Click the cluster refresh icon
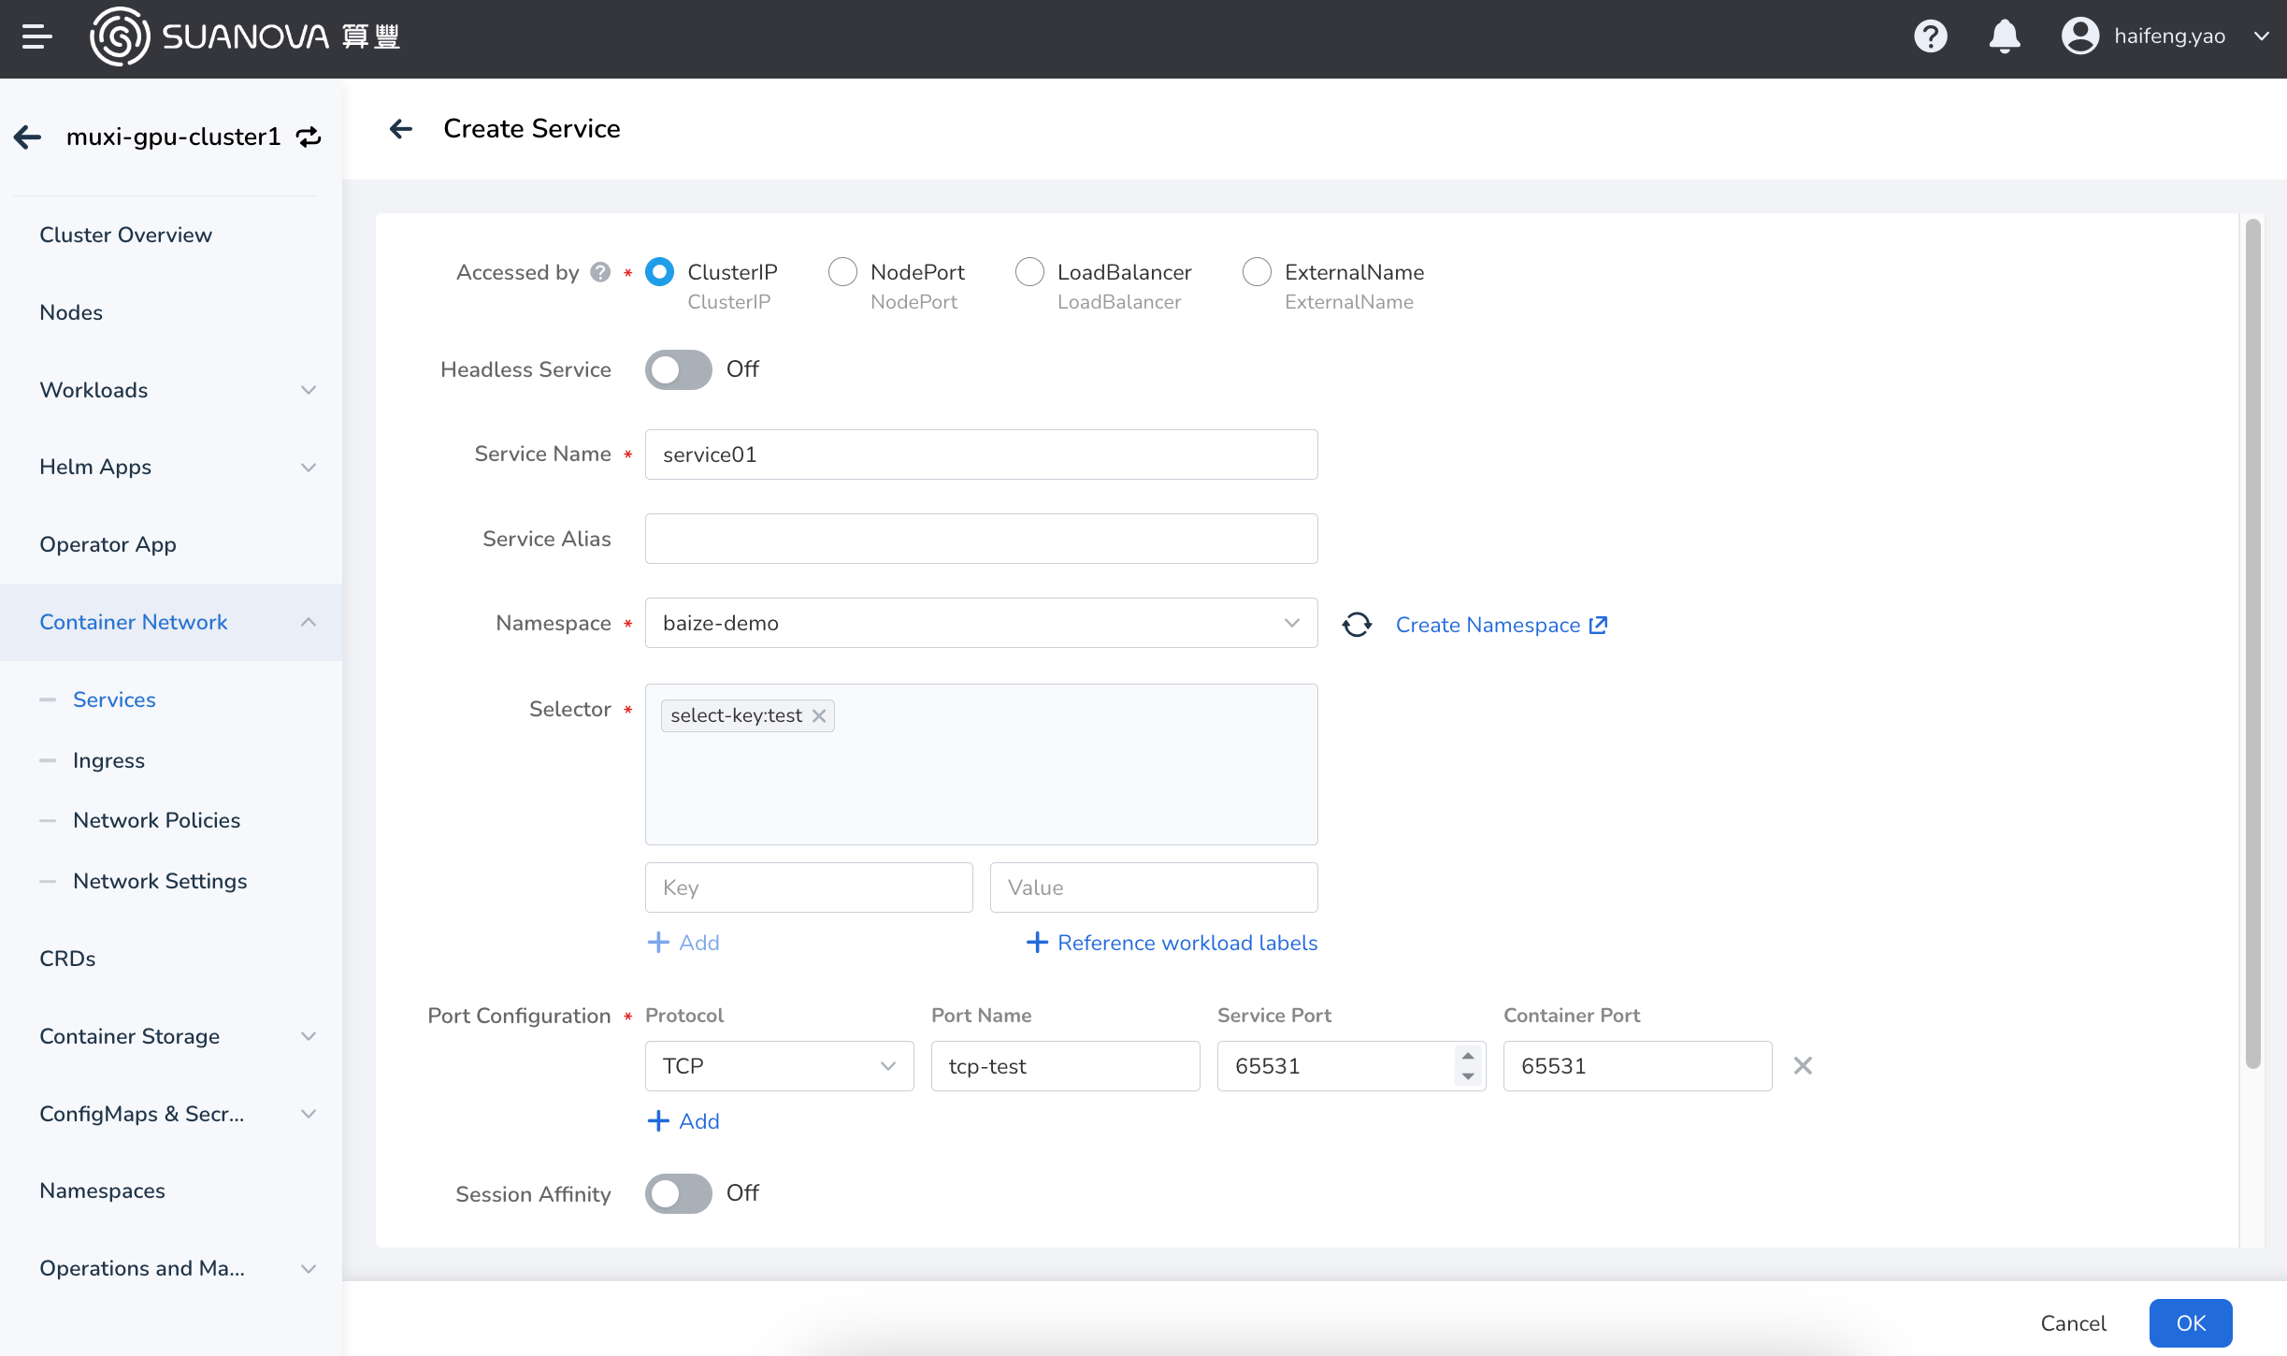 click(309, 137)
